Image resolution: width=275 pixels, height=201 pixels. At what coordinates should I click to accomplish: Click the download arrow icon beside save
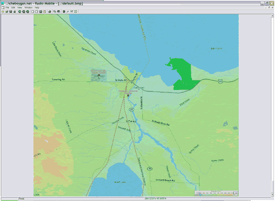(x=14, y=11)
